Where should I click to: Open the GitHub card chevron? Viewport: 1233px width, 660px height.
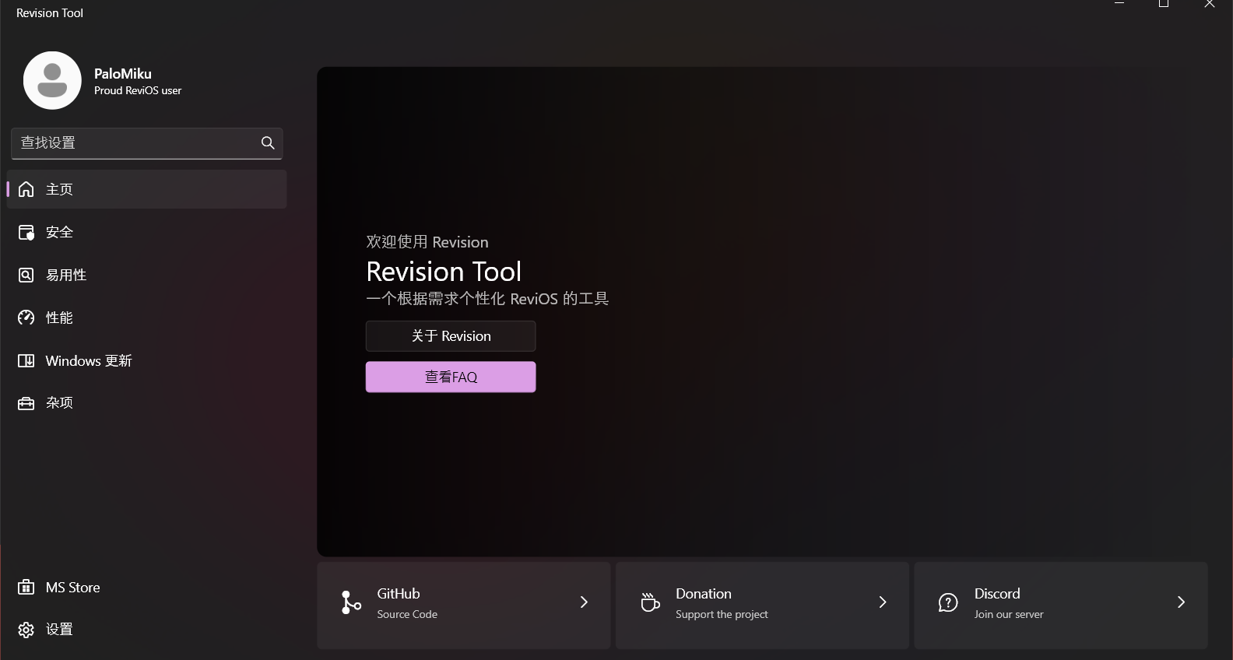click(584, 602)
